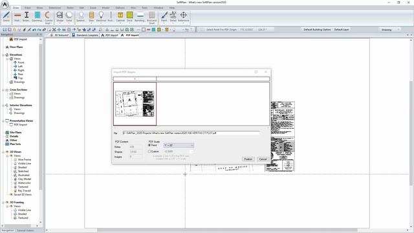Open the Clay Model 3D view
Image resolution: width=414 pixels, height=233 pixels.
25,179
